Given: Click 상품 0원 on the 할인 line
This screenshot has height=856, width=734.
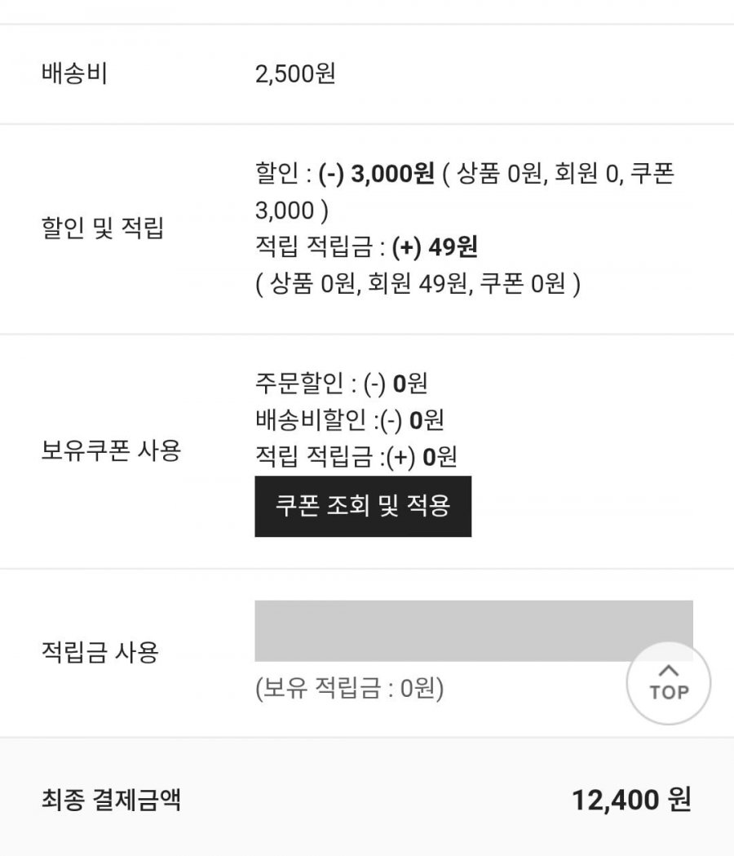Looking at the screenshot, I should coord(498,175).
